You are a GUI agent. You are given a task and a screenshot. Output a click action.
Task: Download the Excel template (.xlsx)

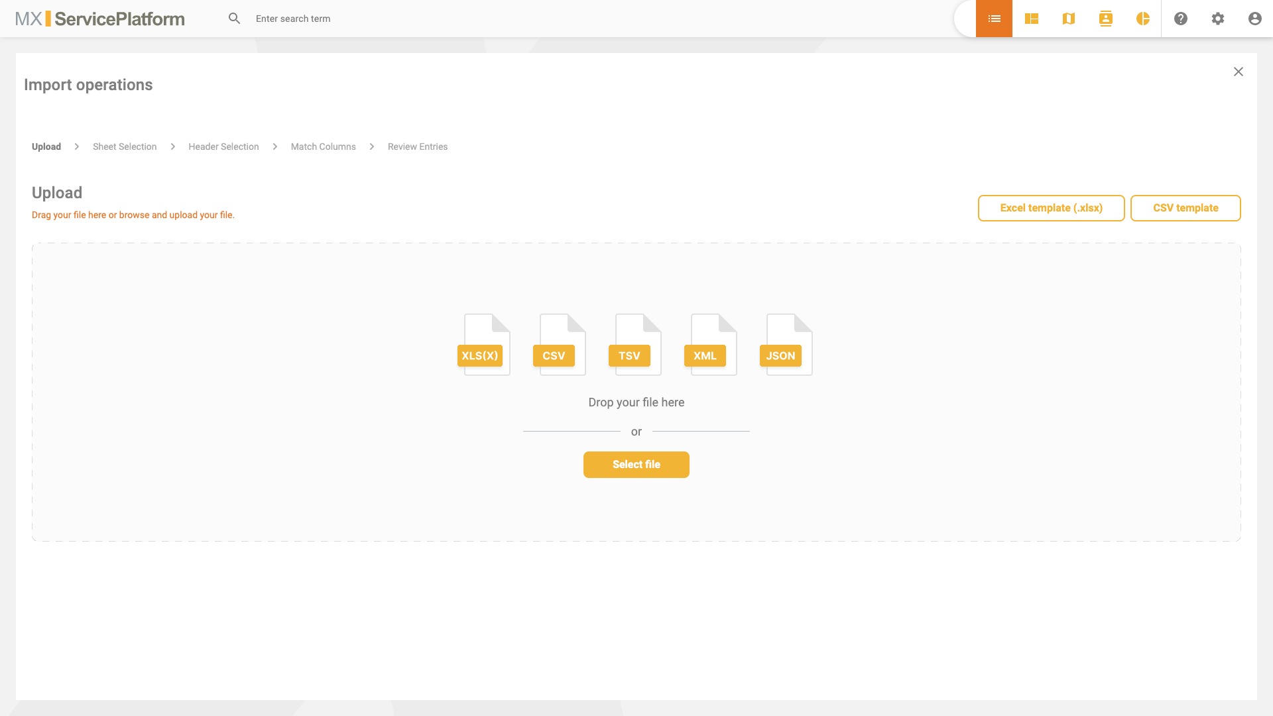coord(1052,208)
